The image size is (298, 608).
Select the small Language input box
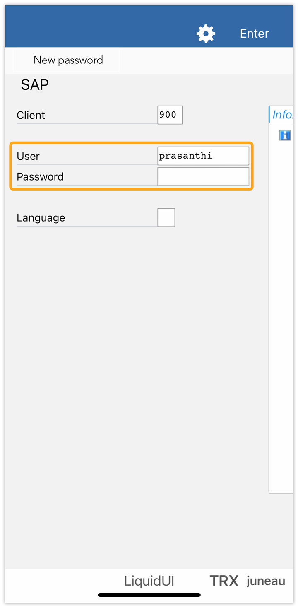tap(166, 217)
